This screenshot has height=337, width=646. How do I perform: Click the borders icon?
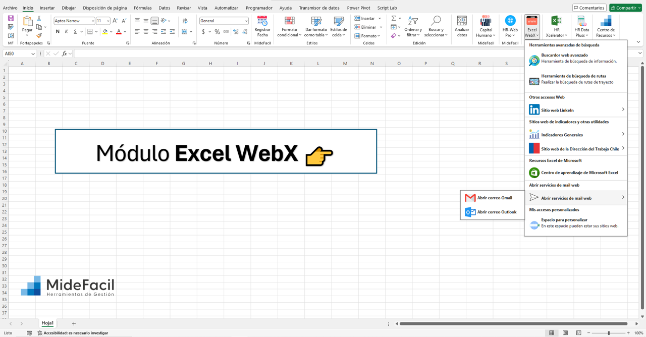point(90,31)
